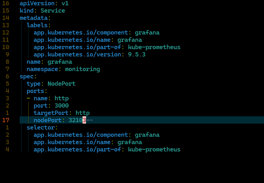This screenshot has height=183, width=264.
Task: Click 'app.kubernetes.io/part-of' key in the selector section
Action: tap(77, 150)
